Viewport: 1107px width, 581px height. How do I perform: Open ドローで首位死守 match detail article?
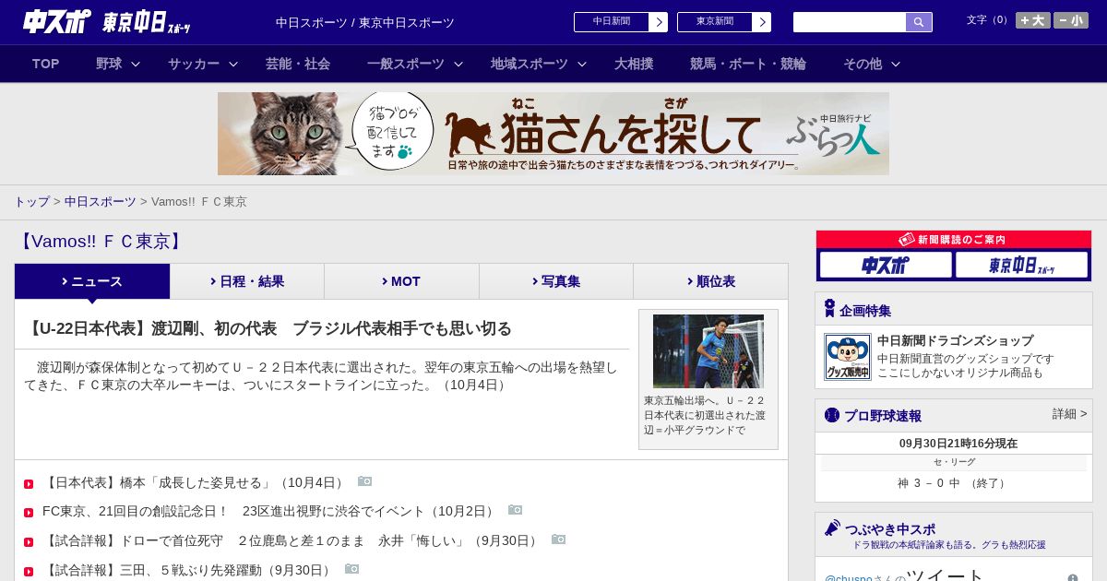(x=292, y=540)
